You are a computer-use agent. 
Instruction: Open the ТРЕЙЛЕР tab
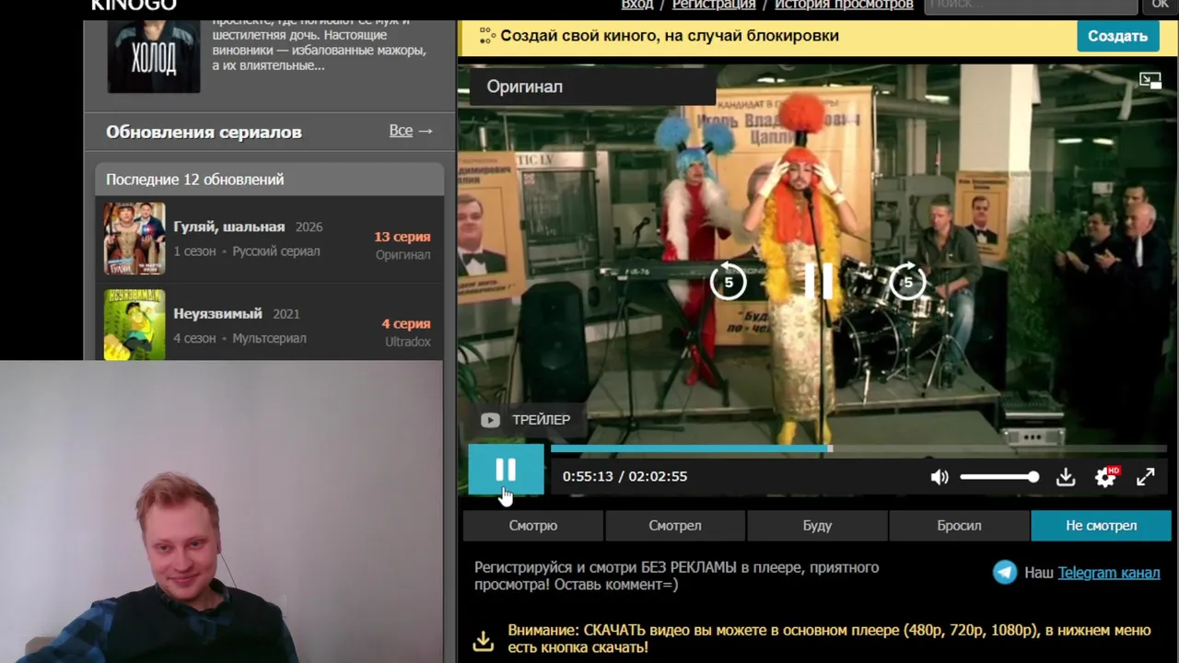pos(526,420)
